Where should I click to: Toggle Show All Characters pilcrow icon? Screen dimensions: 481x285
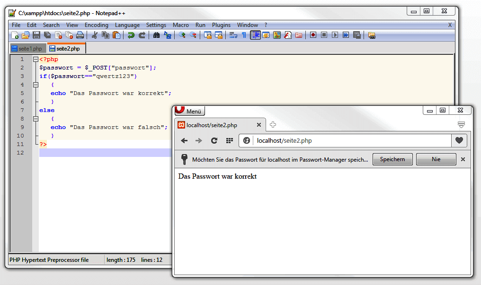[x=244, y=35]
